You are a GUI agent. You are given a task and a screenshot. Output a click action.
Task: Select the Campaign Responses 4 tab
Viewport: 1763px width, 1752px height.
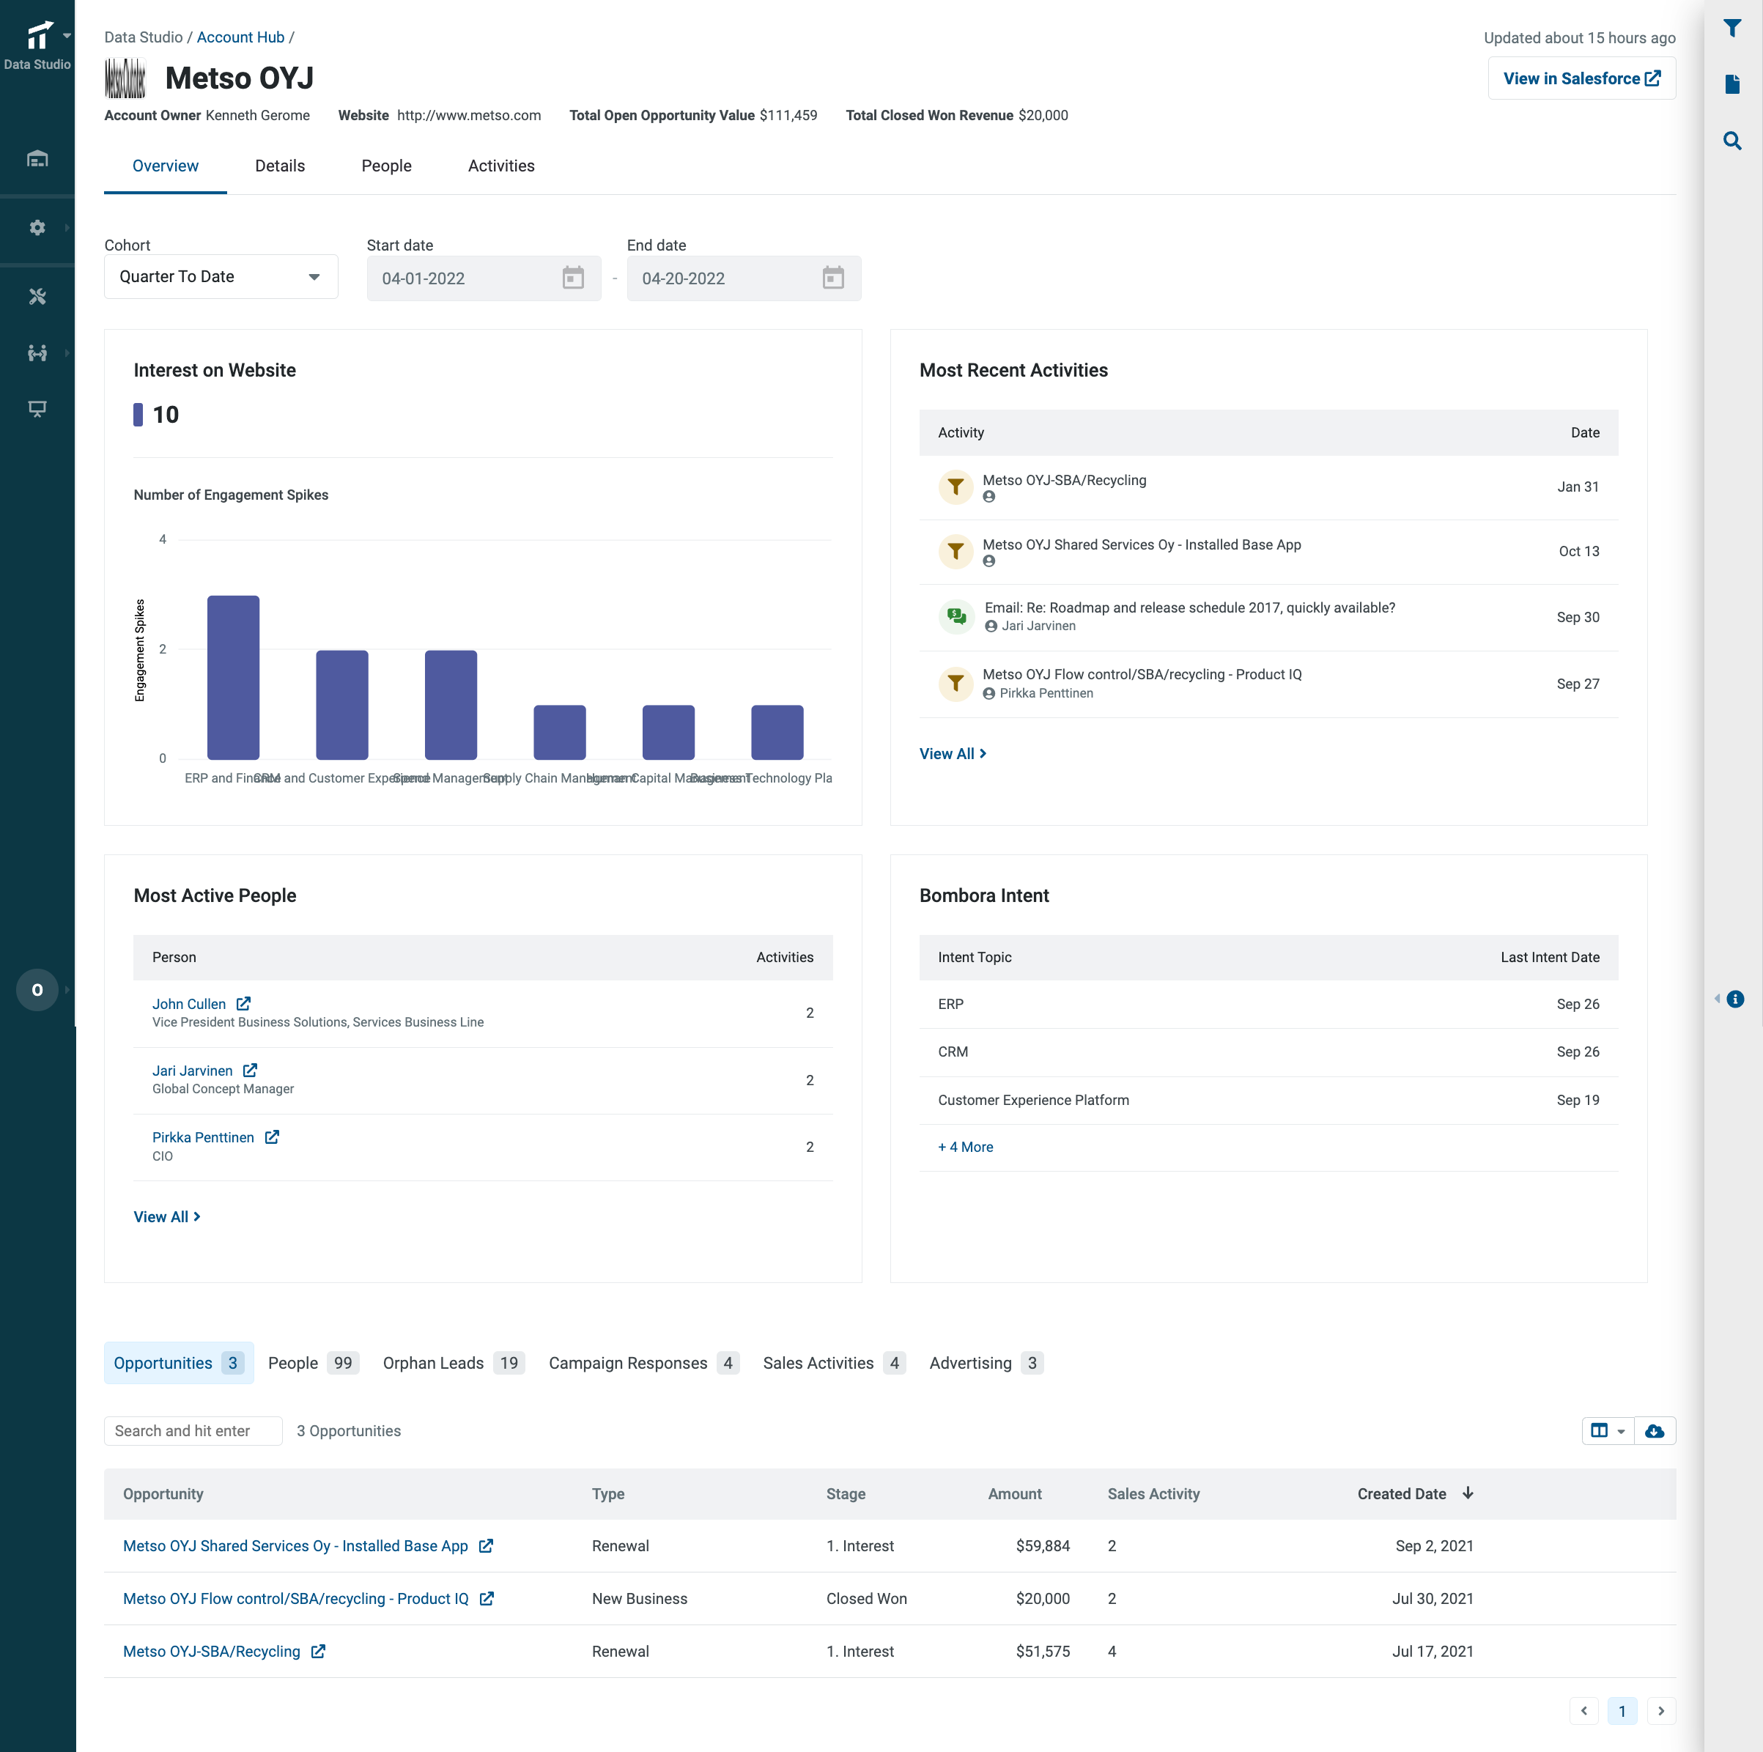click(643, 1363)
